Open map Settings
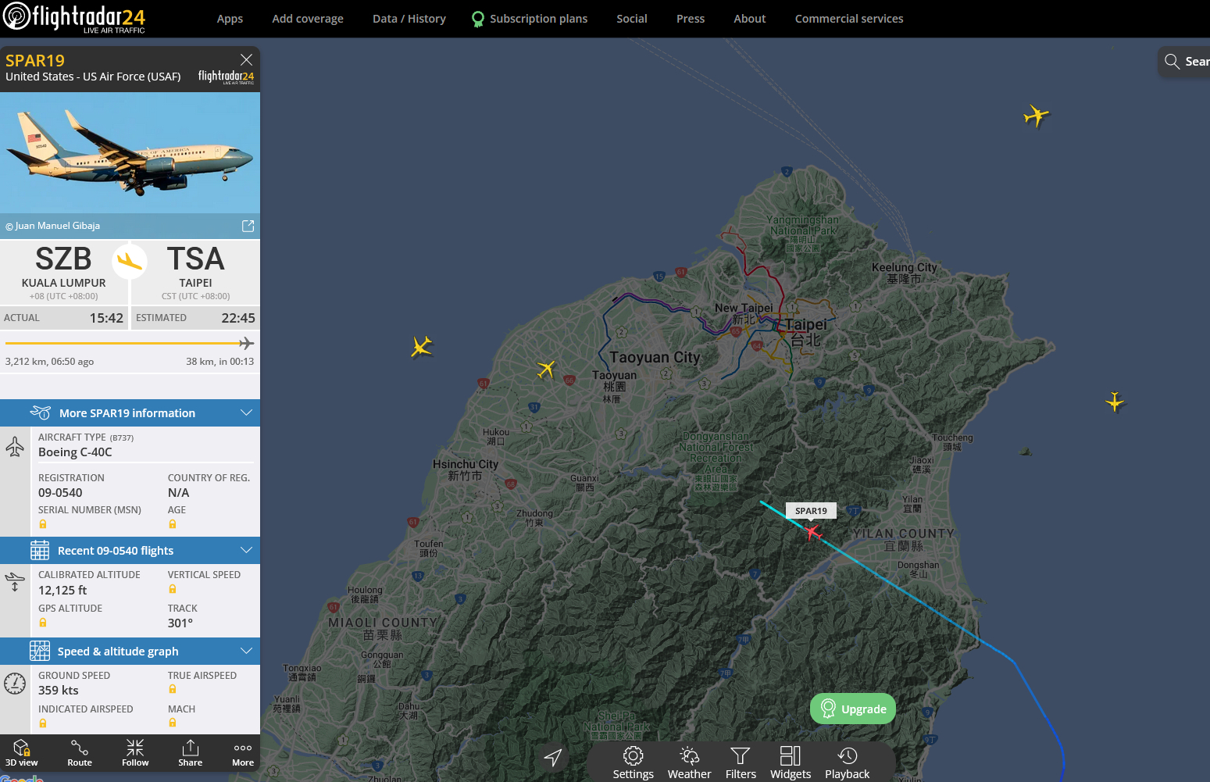1210x782 pixels. click(633, 763)
